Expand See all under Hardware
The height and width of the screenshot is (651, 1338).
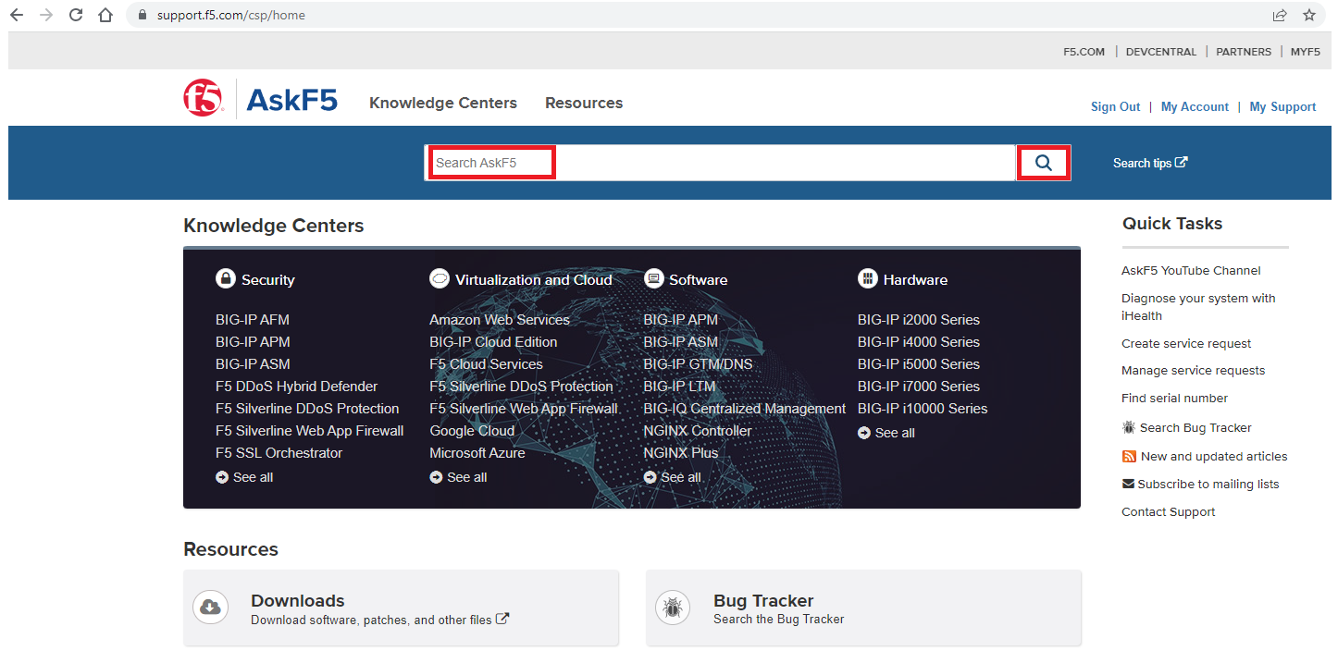click(886, 433)
